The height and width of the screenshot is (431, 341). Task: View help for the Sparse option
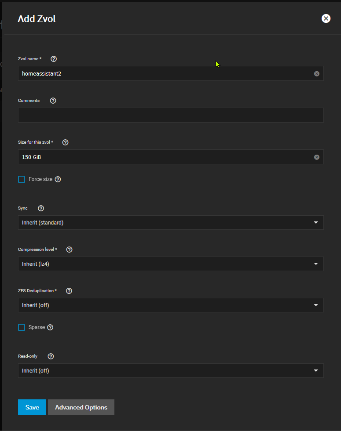[50, 327]
